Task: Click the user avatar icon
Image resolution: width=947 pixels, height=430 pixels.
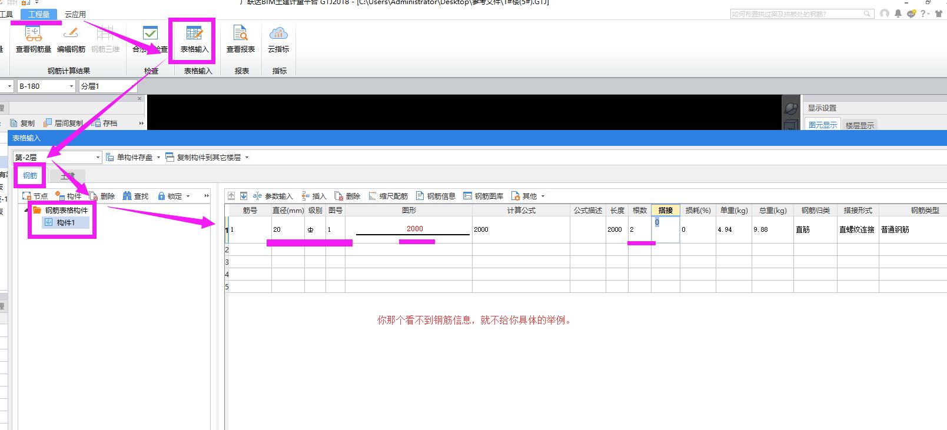Action: (x=885, y=14)
